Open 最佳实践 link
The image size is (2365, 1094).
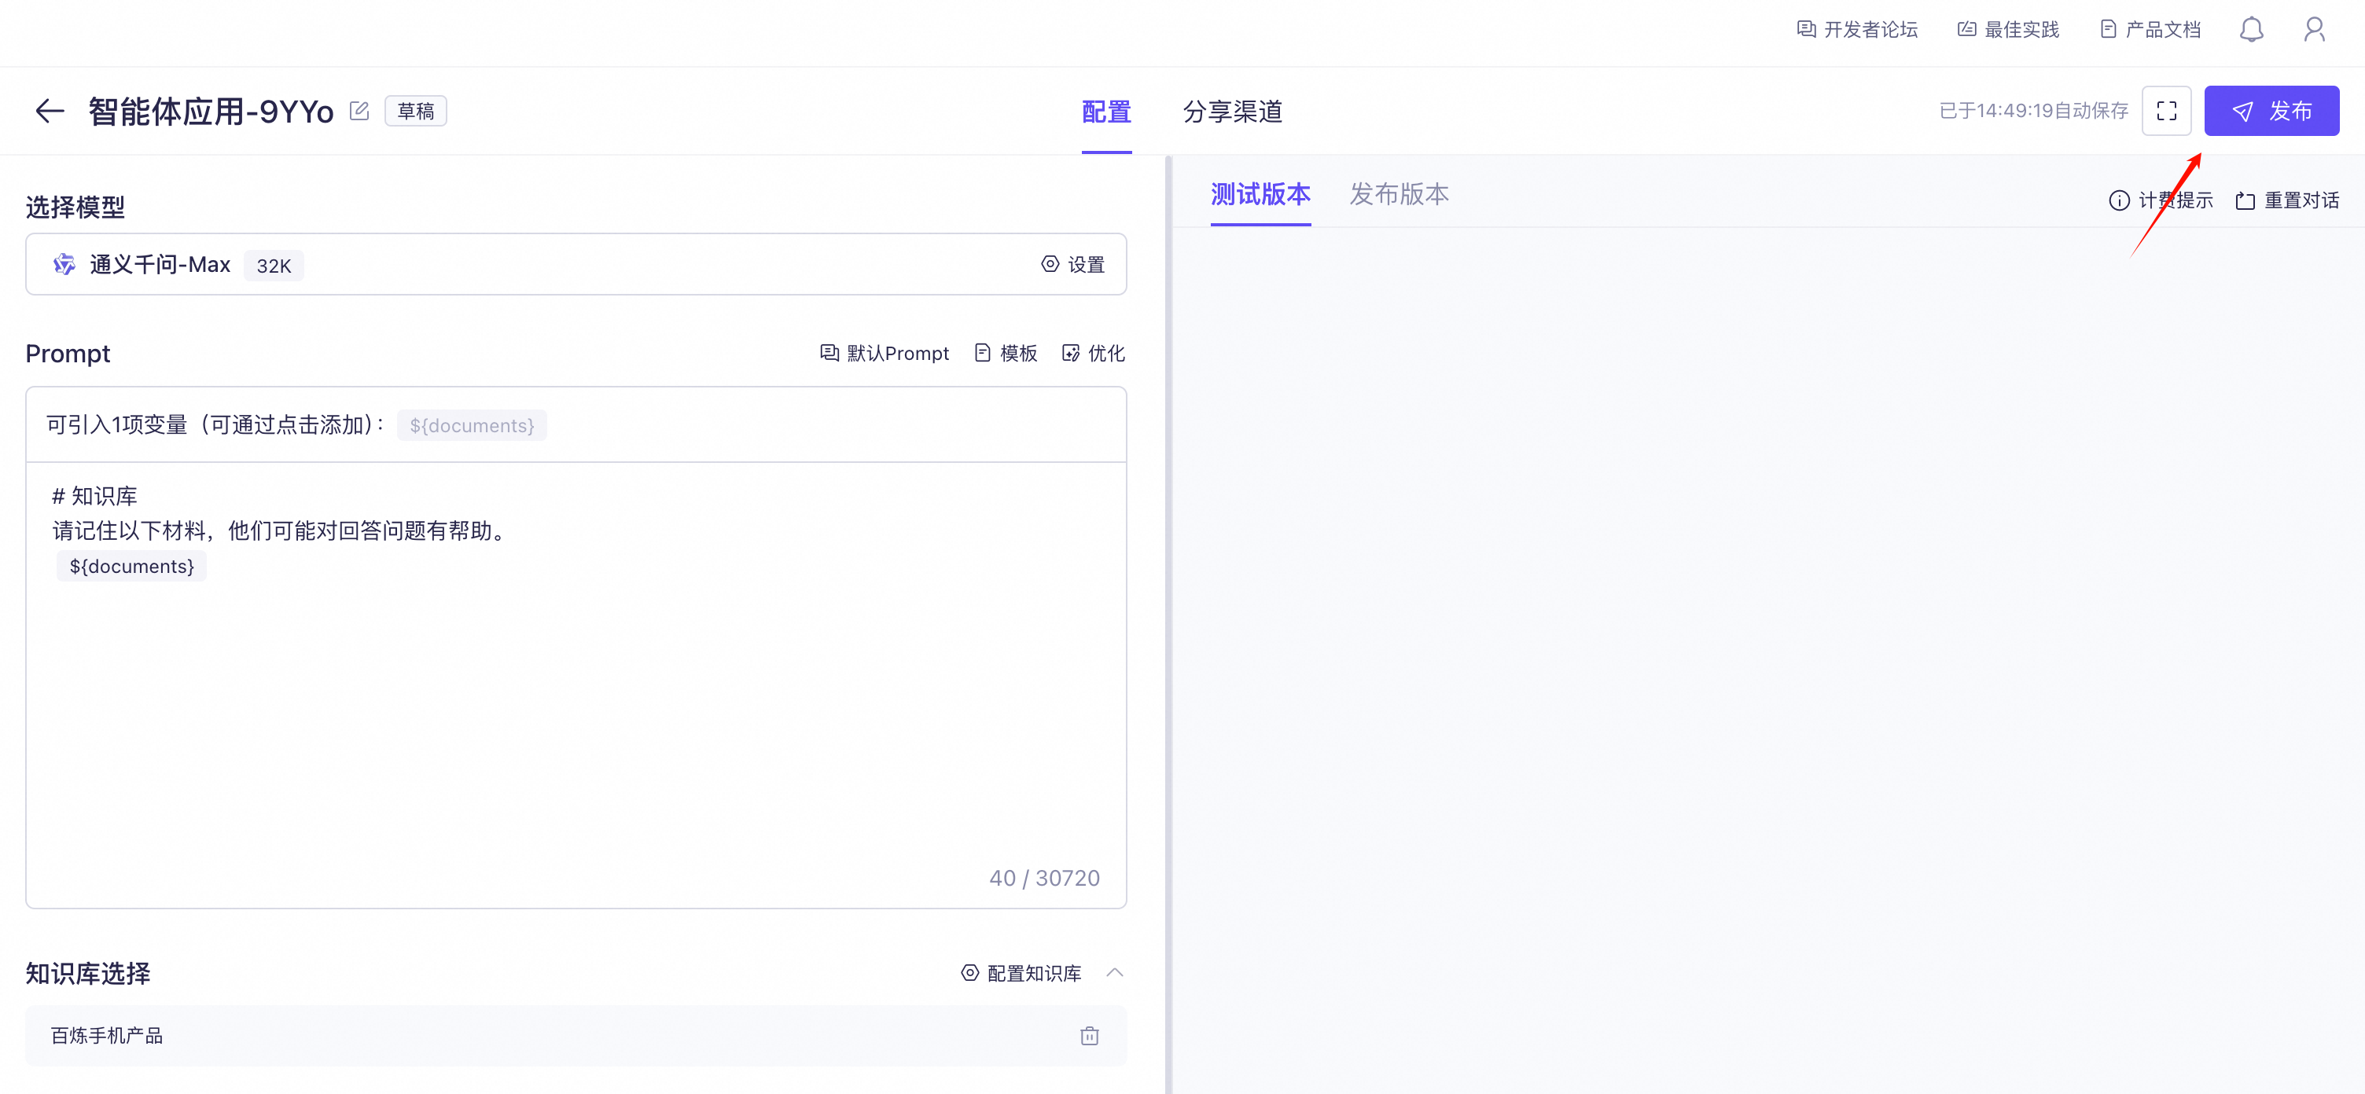click(2008, 31)
